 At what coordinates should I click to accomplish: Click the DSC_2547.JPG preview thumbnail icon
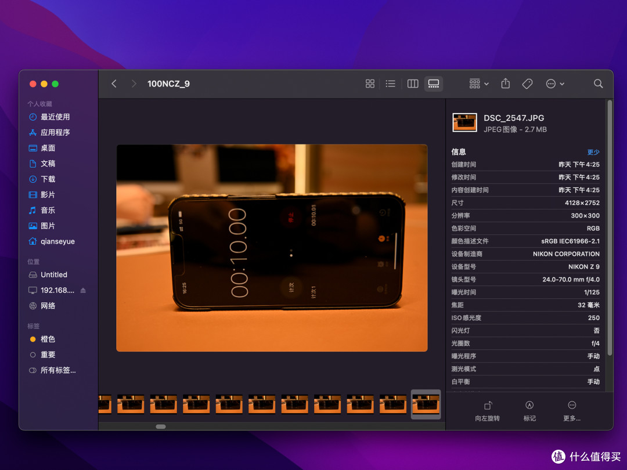pos(464,122)
